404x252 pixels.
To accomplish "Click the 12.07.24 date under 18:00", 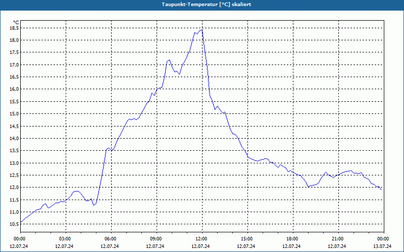I will 291,246.
